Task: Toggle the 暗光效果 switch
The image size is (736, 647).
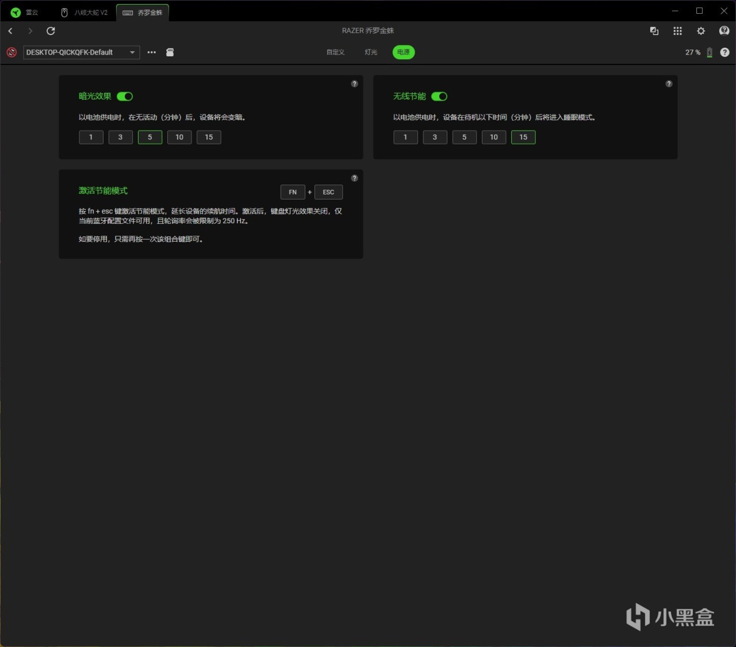Action: [125, 97]
